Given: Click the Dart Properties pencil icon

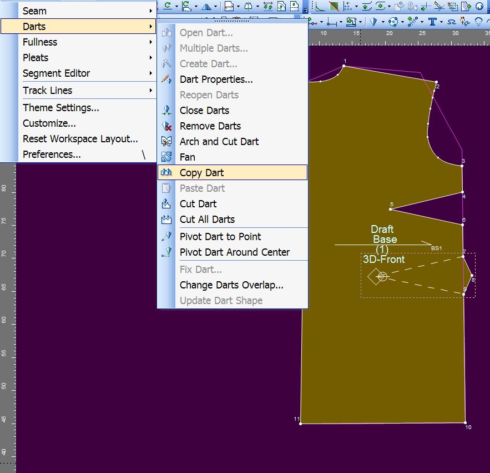Looking at the screenshot, I should point(166,79).
